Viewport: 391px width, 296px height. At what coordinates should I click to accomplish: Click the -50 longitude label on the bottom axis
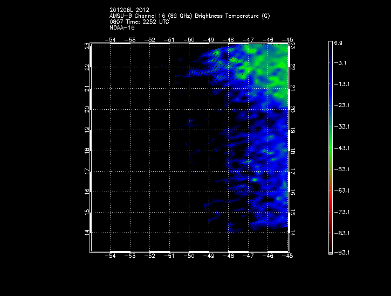coord(189,257)
